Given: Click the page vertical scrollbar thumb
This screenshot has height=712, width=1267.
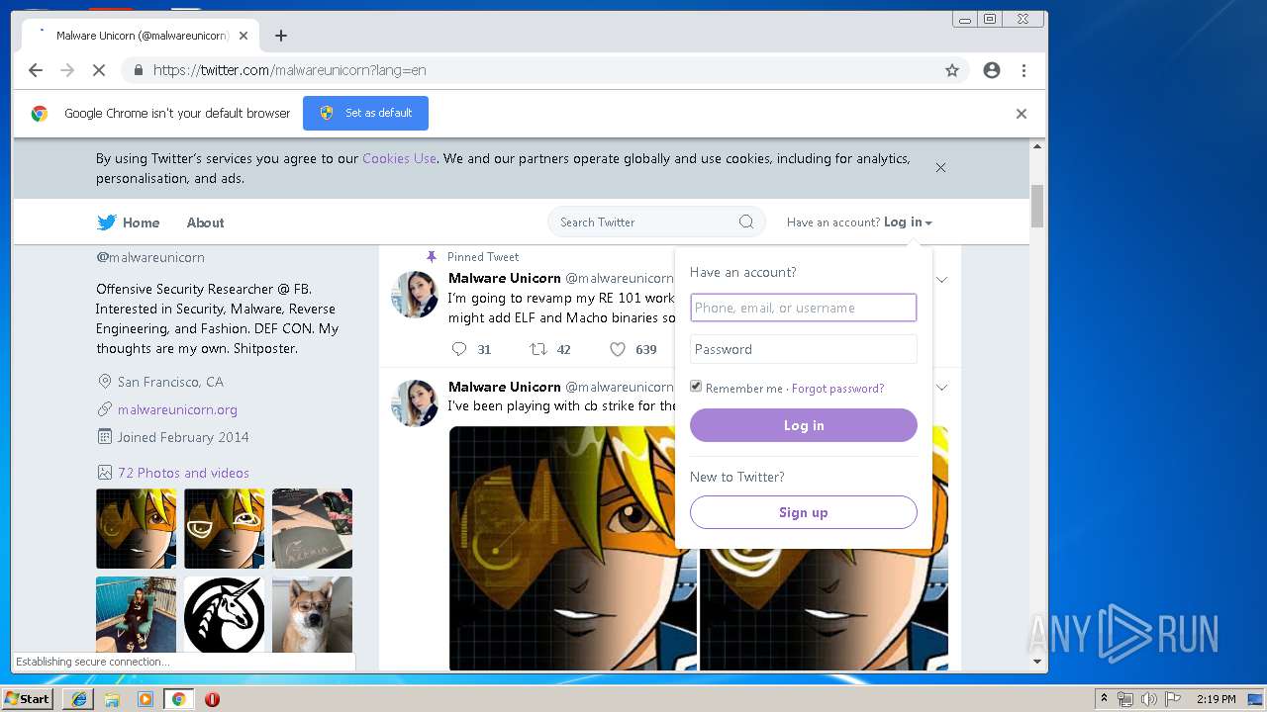Looking at the screenshot, I should pyautogui.click(x=1037, y=206).
